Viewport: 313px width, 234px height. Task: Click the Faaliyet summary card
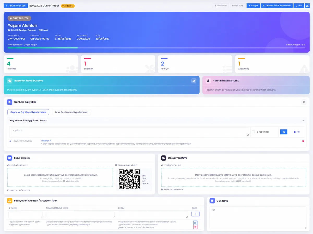195,64
